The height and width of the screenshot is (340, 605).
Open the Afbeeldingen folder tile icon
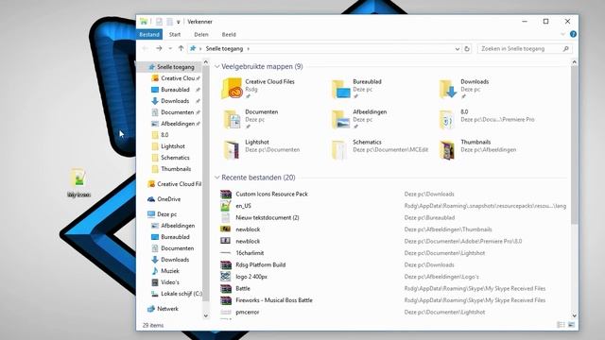(340, 119)
